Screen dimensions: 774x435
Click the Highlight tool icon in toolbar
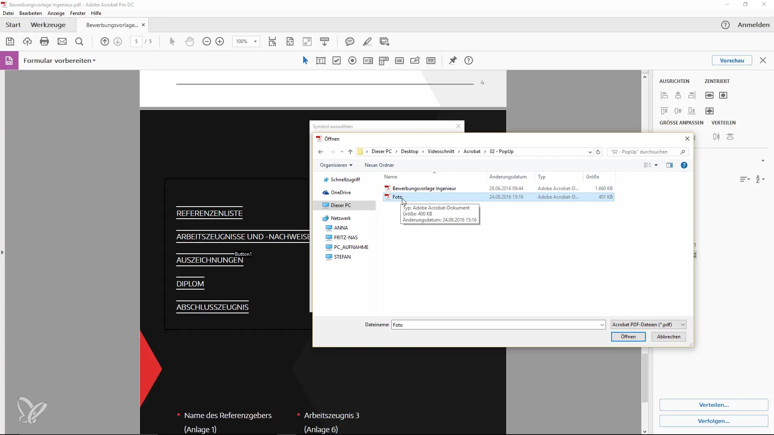click(x=368, y=41)
